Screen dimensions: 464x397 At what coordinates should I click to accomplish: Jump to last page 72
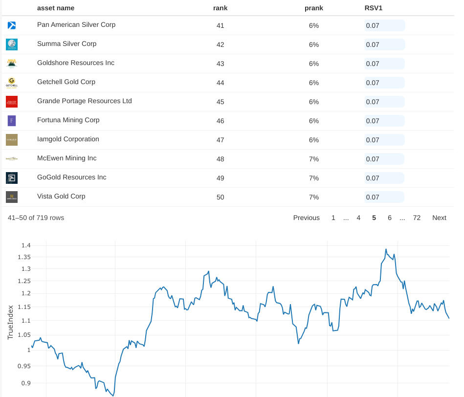pos(417,218)
